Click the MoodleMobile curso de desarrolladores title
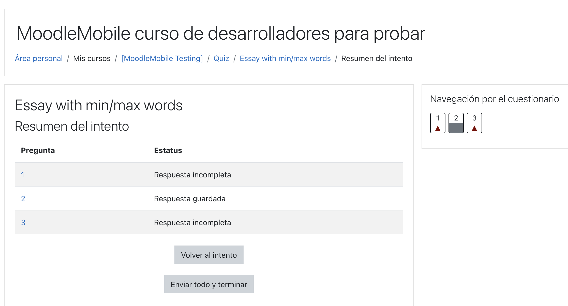The height and width of the screenshot is (306, 568). [221, 34]
